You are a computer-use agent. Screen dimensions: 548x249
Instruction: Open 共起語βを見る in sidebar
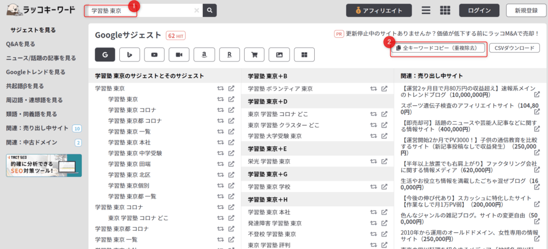coord(25,86)
